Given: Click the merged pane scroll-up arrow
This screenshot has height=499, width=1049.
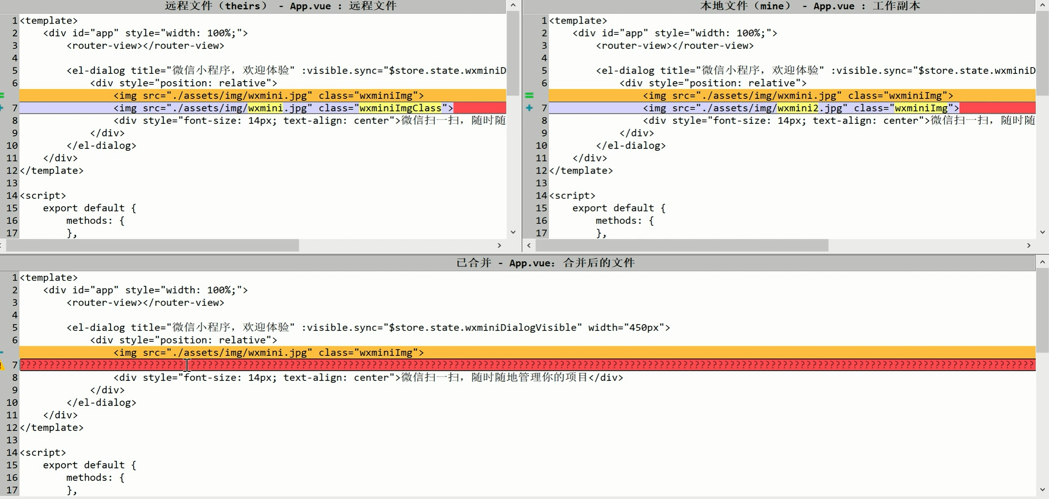Looking at the screenshot, I should 1042,262.
